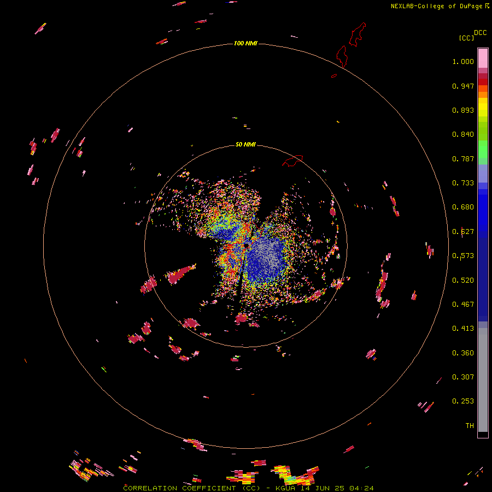Click the pink top segment of color scale
This screenshot has width=492, height=492.
pos(483,58)
